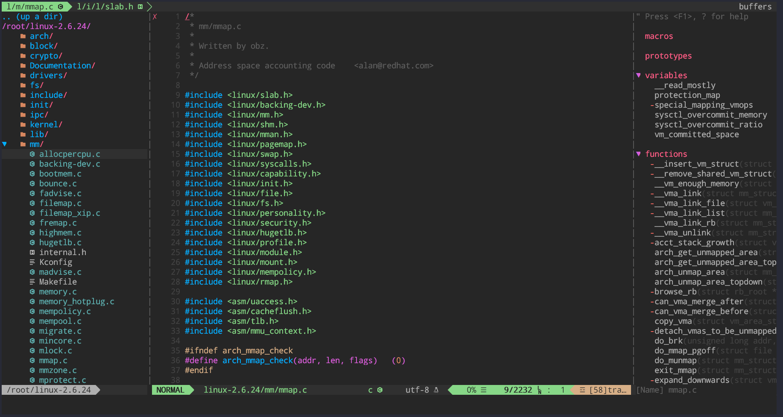Switch to the l/i/l/slab.h buffer tab
The image size is (783, 417).
pos(110,7)
